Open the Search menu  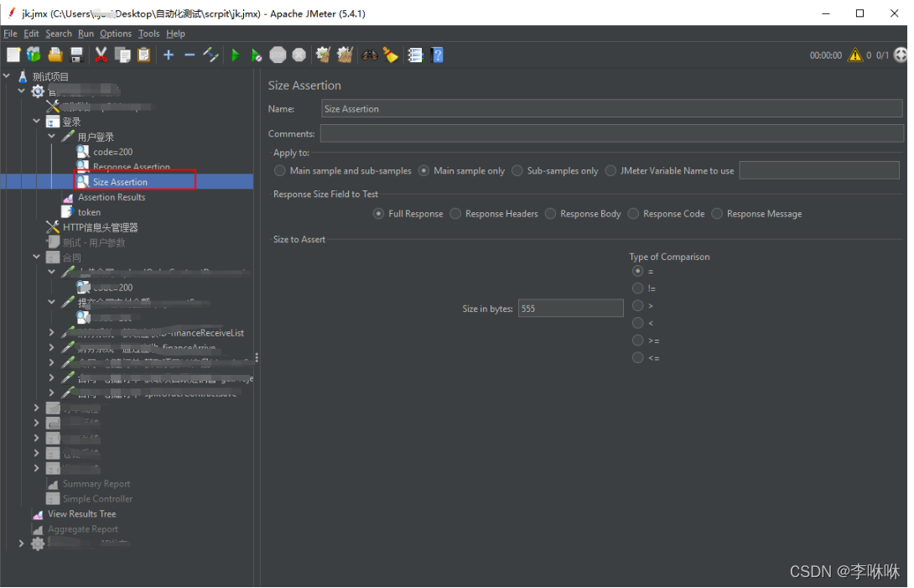59,34
